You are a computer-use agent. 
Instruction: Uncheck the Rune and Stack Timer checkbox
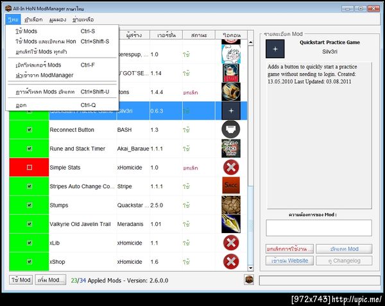click(30, 149)
